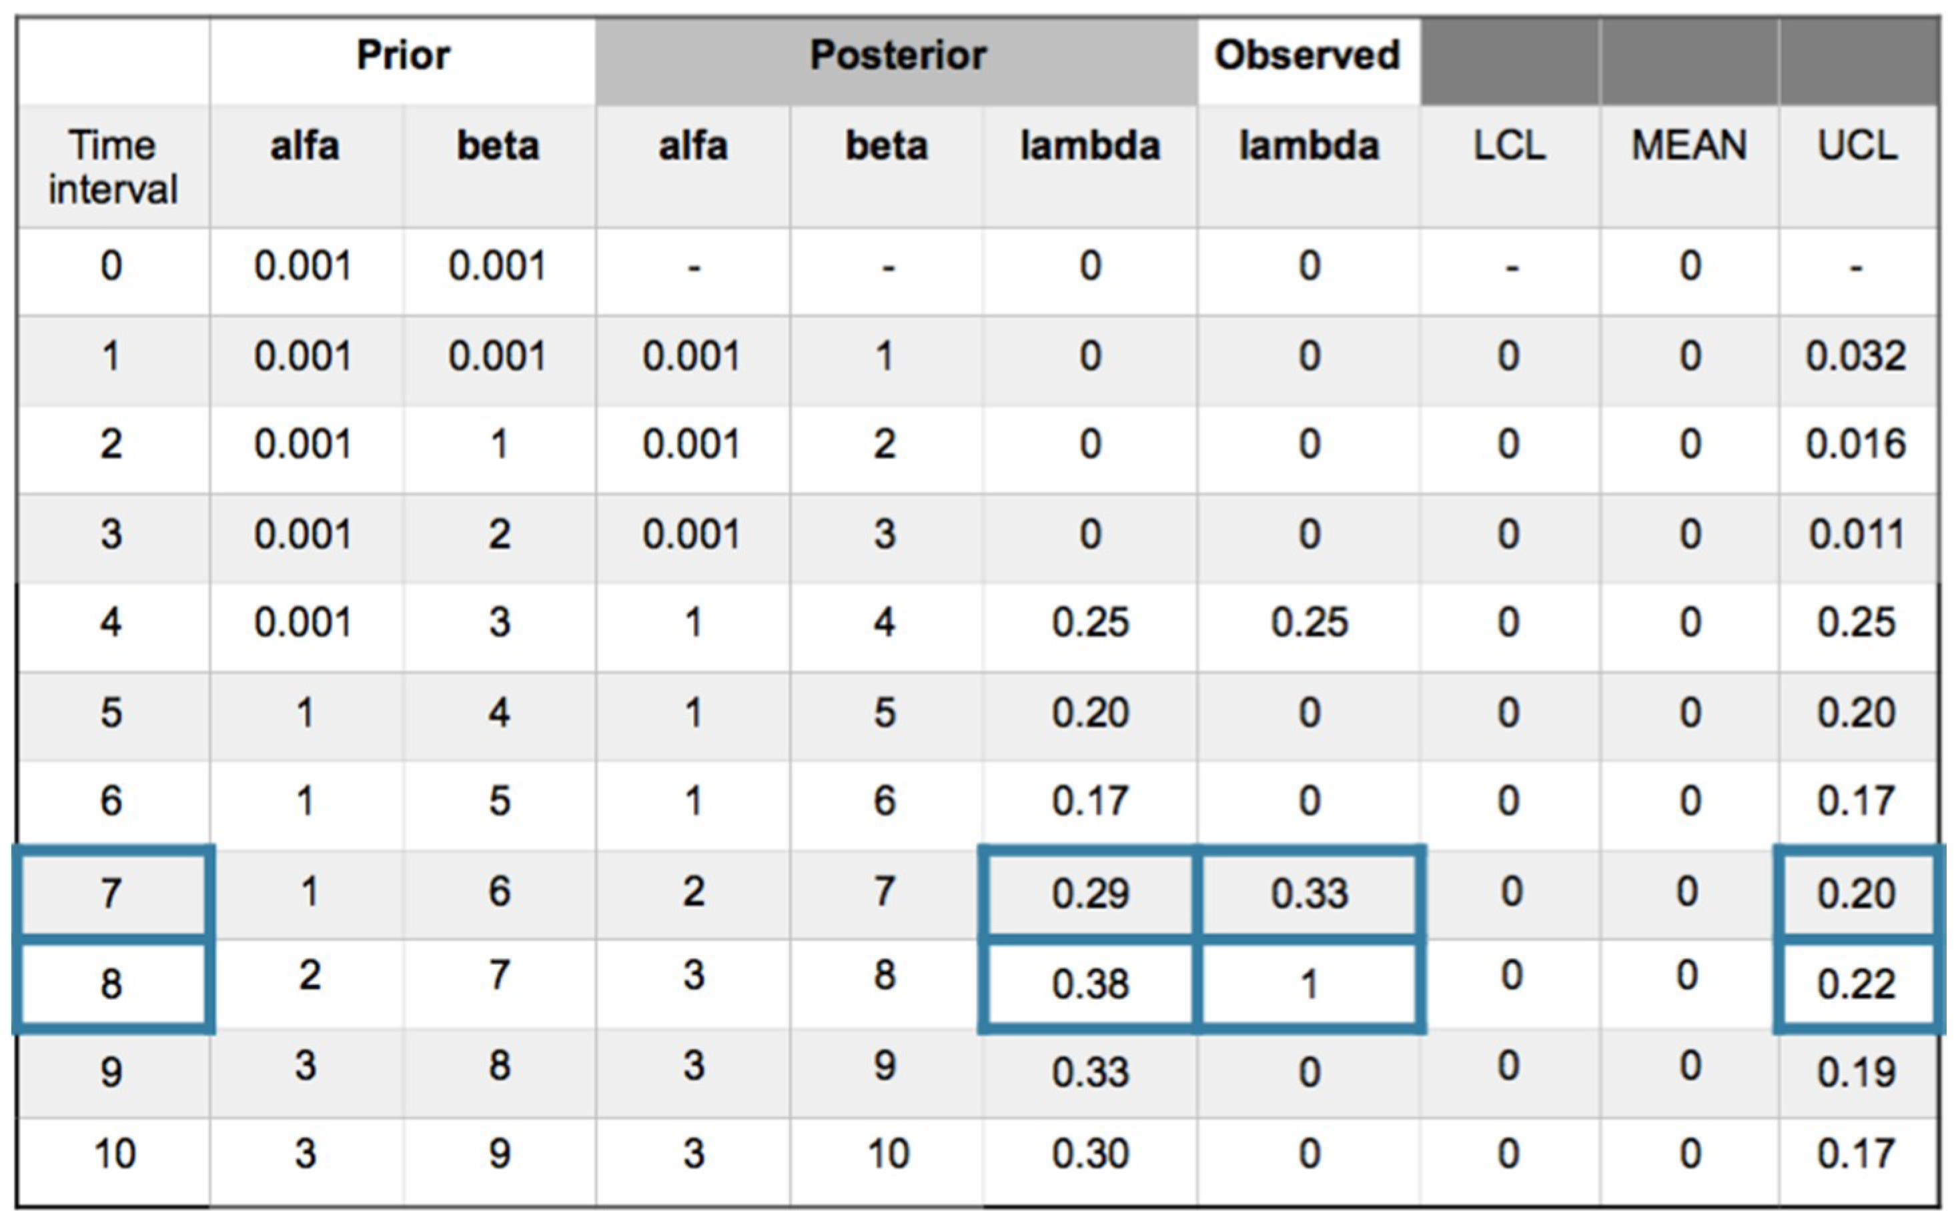The width and height of the screenshot is (1960, 1227).
Task: Click observed lambda 1 in row 8
Action: (1309, 984)
